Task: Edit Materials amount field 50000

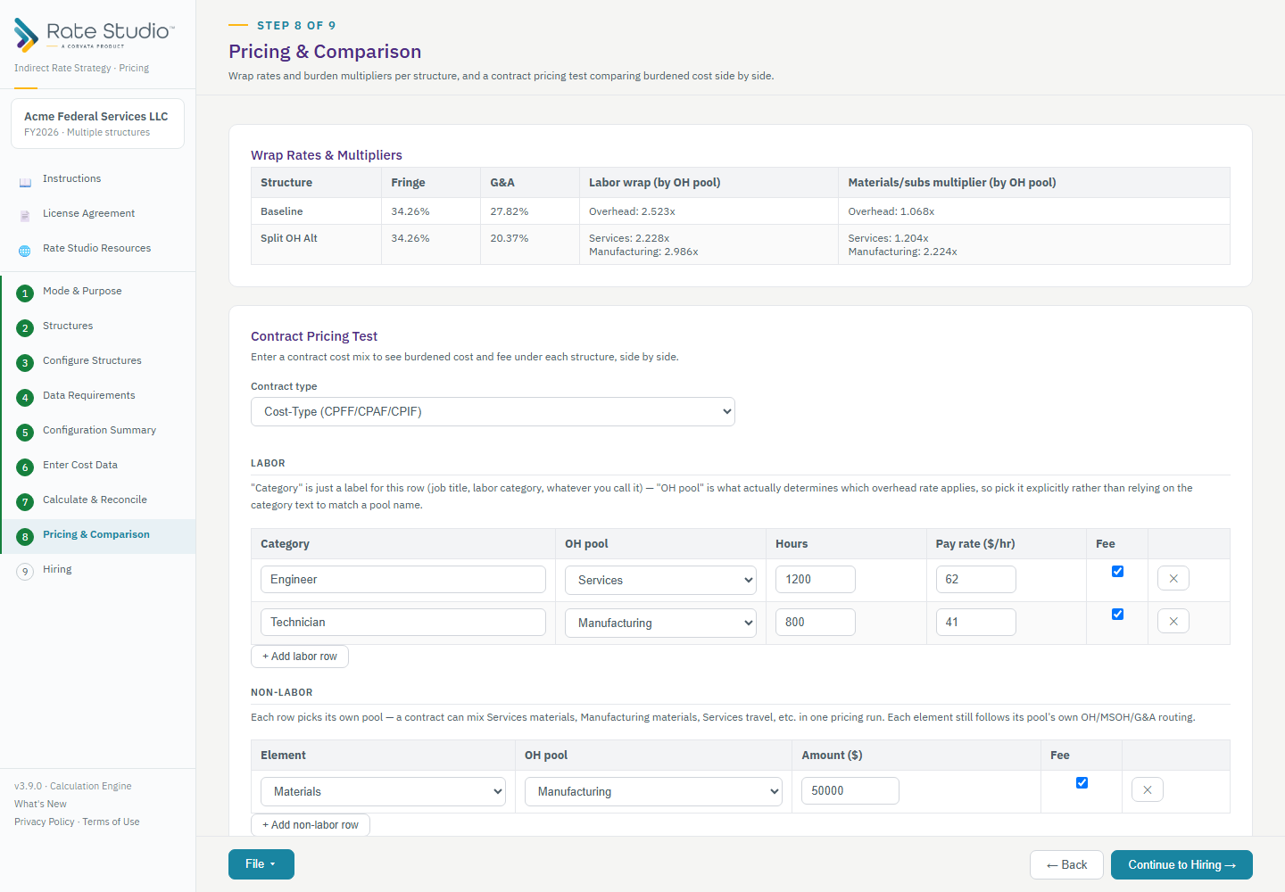Action: (850, 790)
